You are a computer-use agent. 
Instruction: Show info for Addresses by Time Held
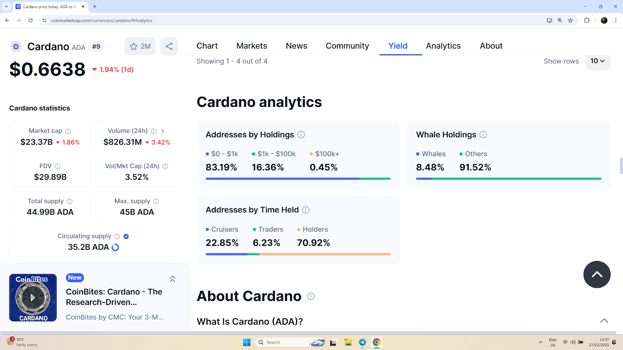coord(306,210)
